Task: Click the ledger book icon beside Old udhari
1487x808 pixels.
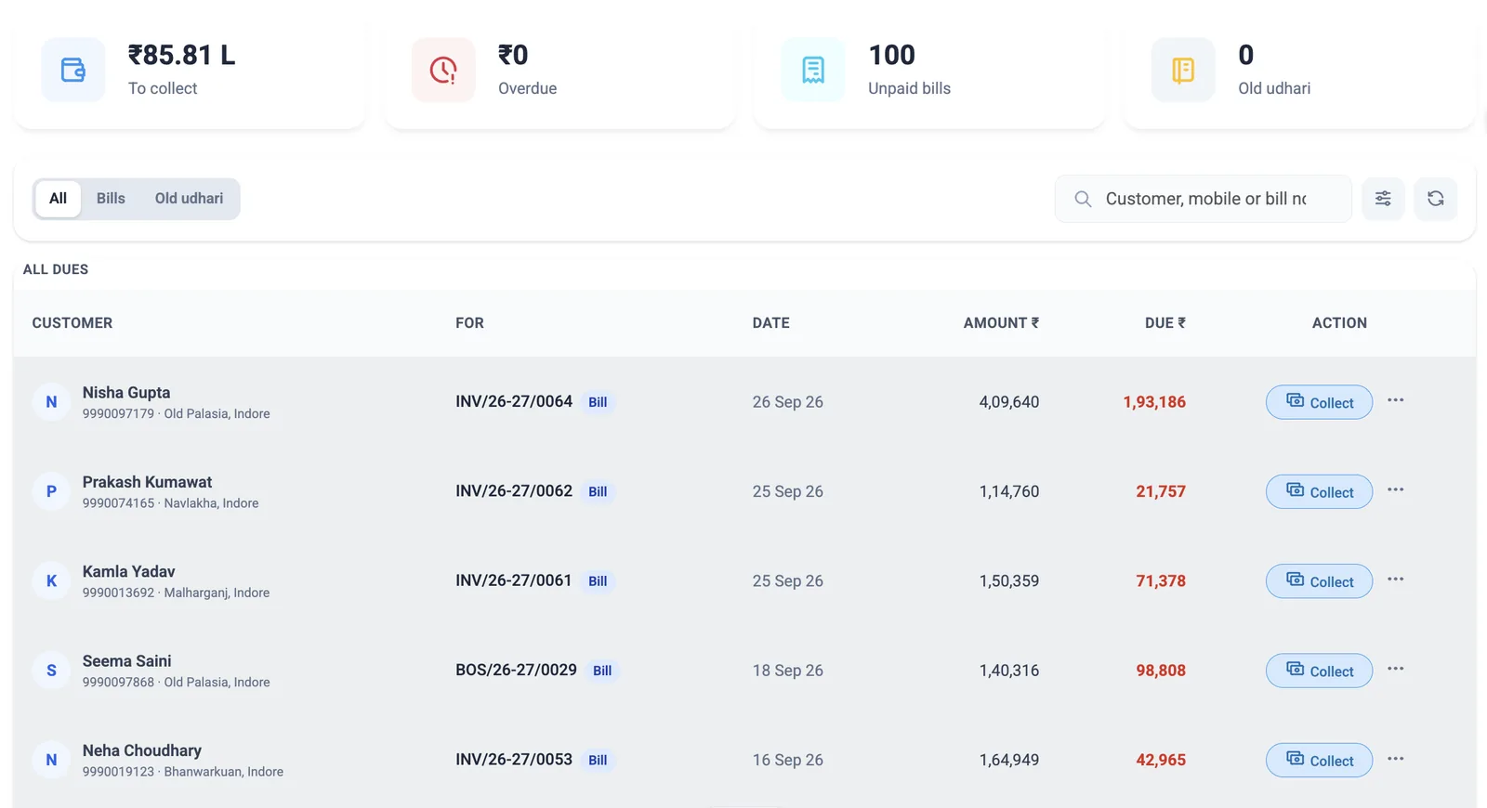Action: (1183, 70)
